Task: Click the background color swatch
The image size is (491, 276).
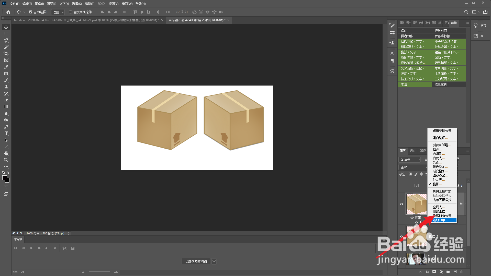Action: (x=8, y=181)
